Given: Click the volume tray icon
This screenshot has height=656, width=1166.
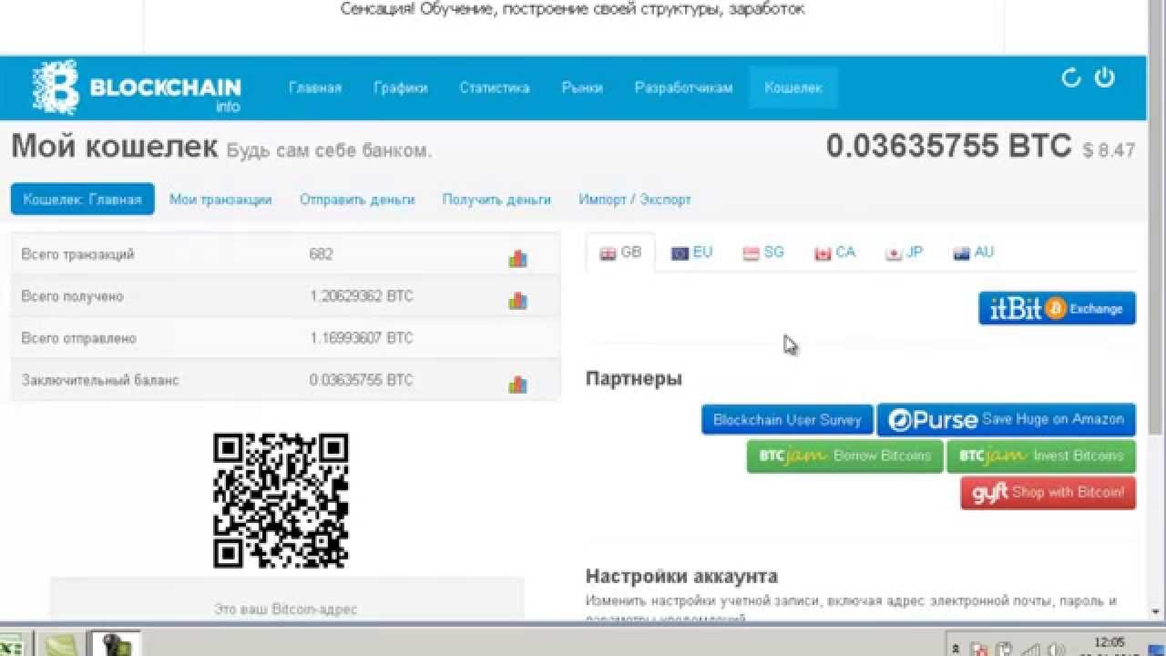Looking at the screenshot, I should click(1055, 650).
